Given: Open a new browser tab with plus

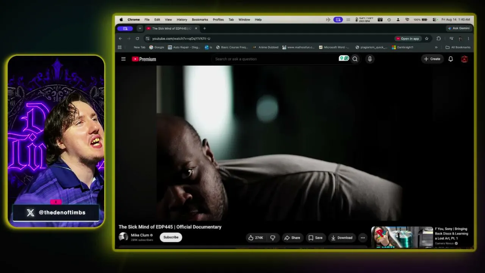Looking at the screenshot, I should click(205, 28).
